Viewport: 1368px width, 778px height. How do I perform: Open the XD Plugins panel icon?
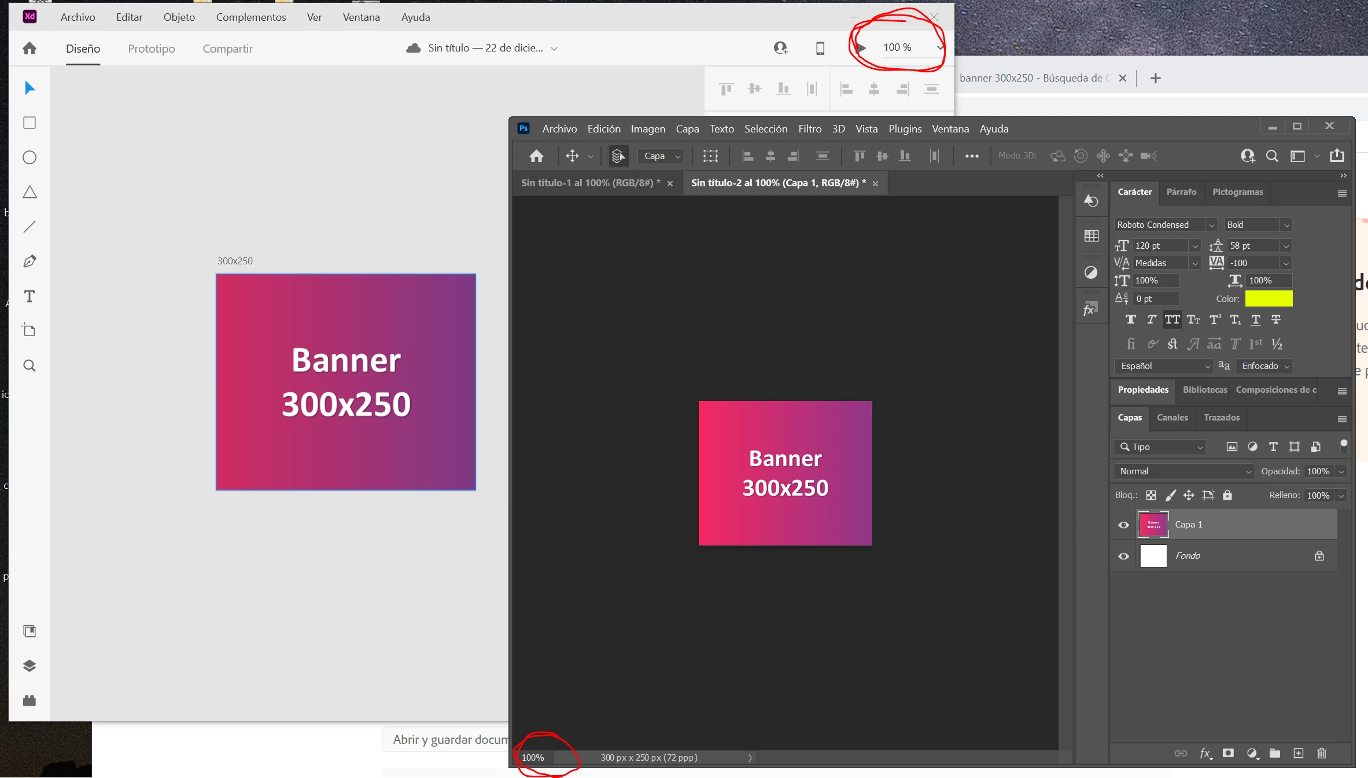point(30,700)
